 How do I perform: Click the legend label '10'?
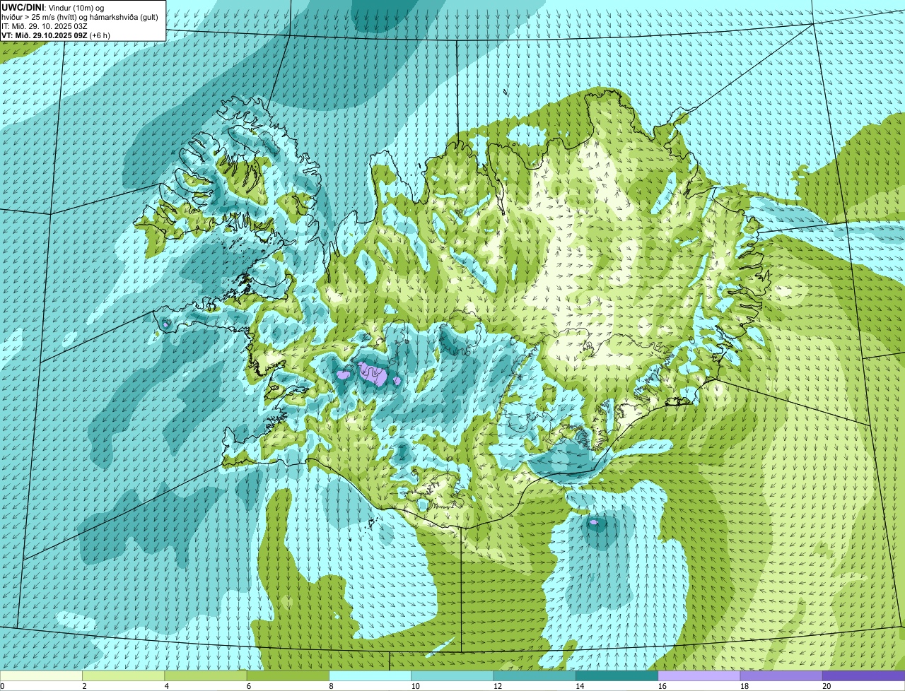point(415,686)
